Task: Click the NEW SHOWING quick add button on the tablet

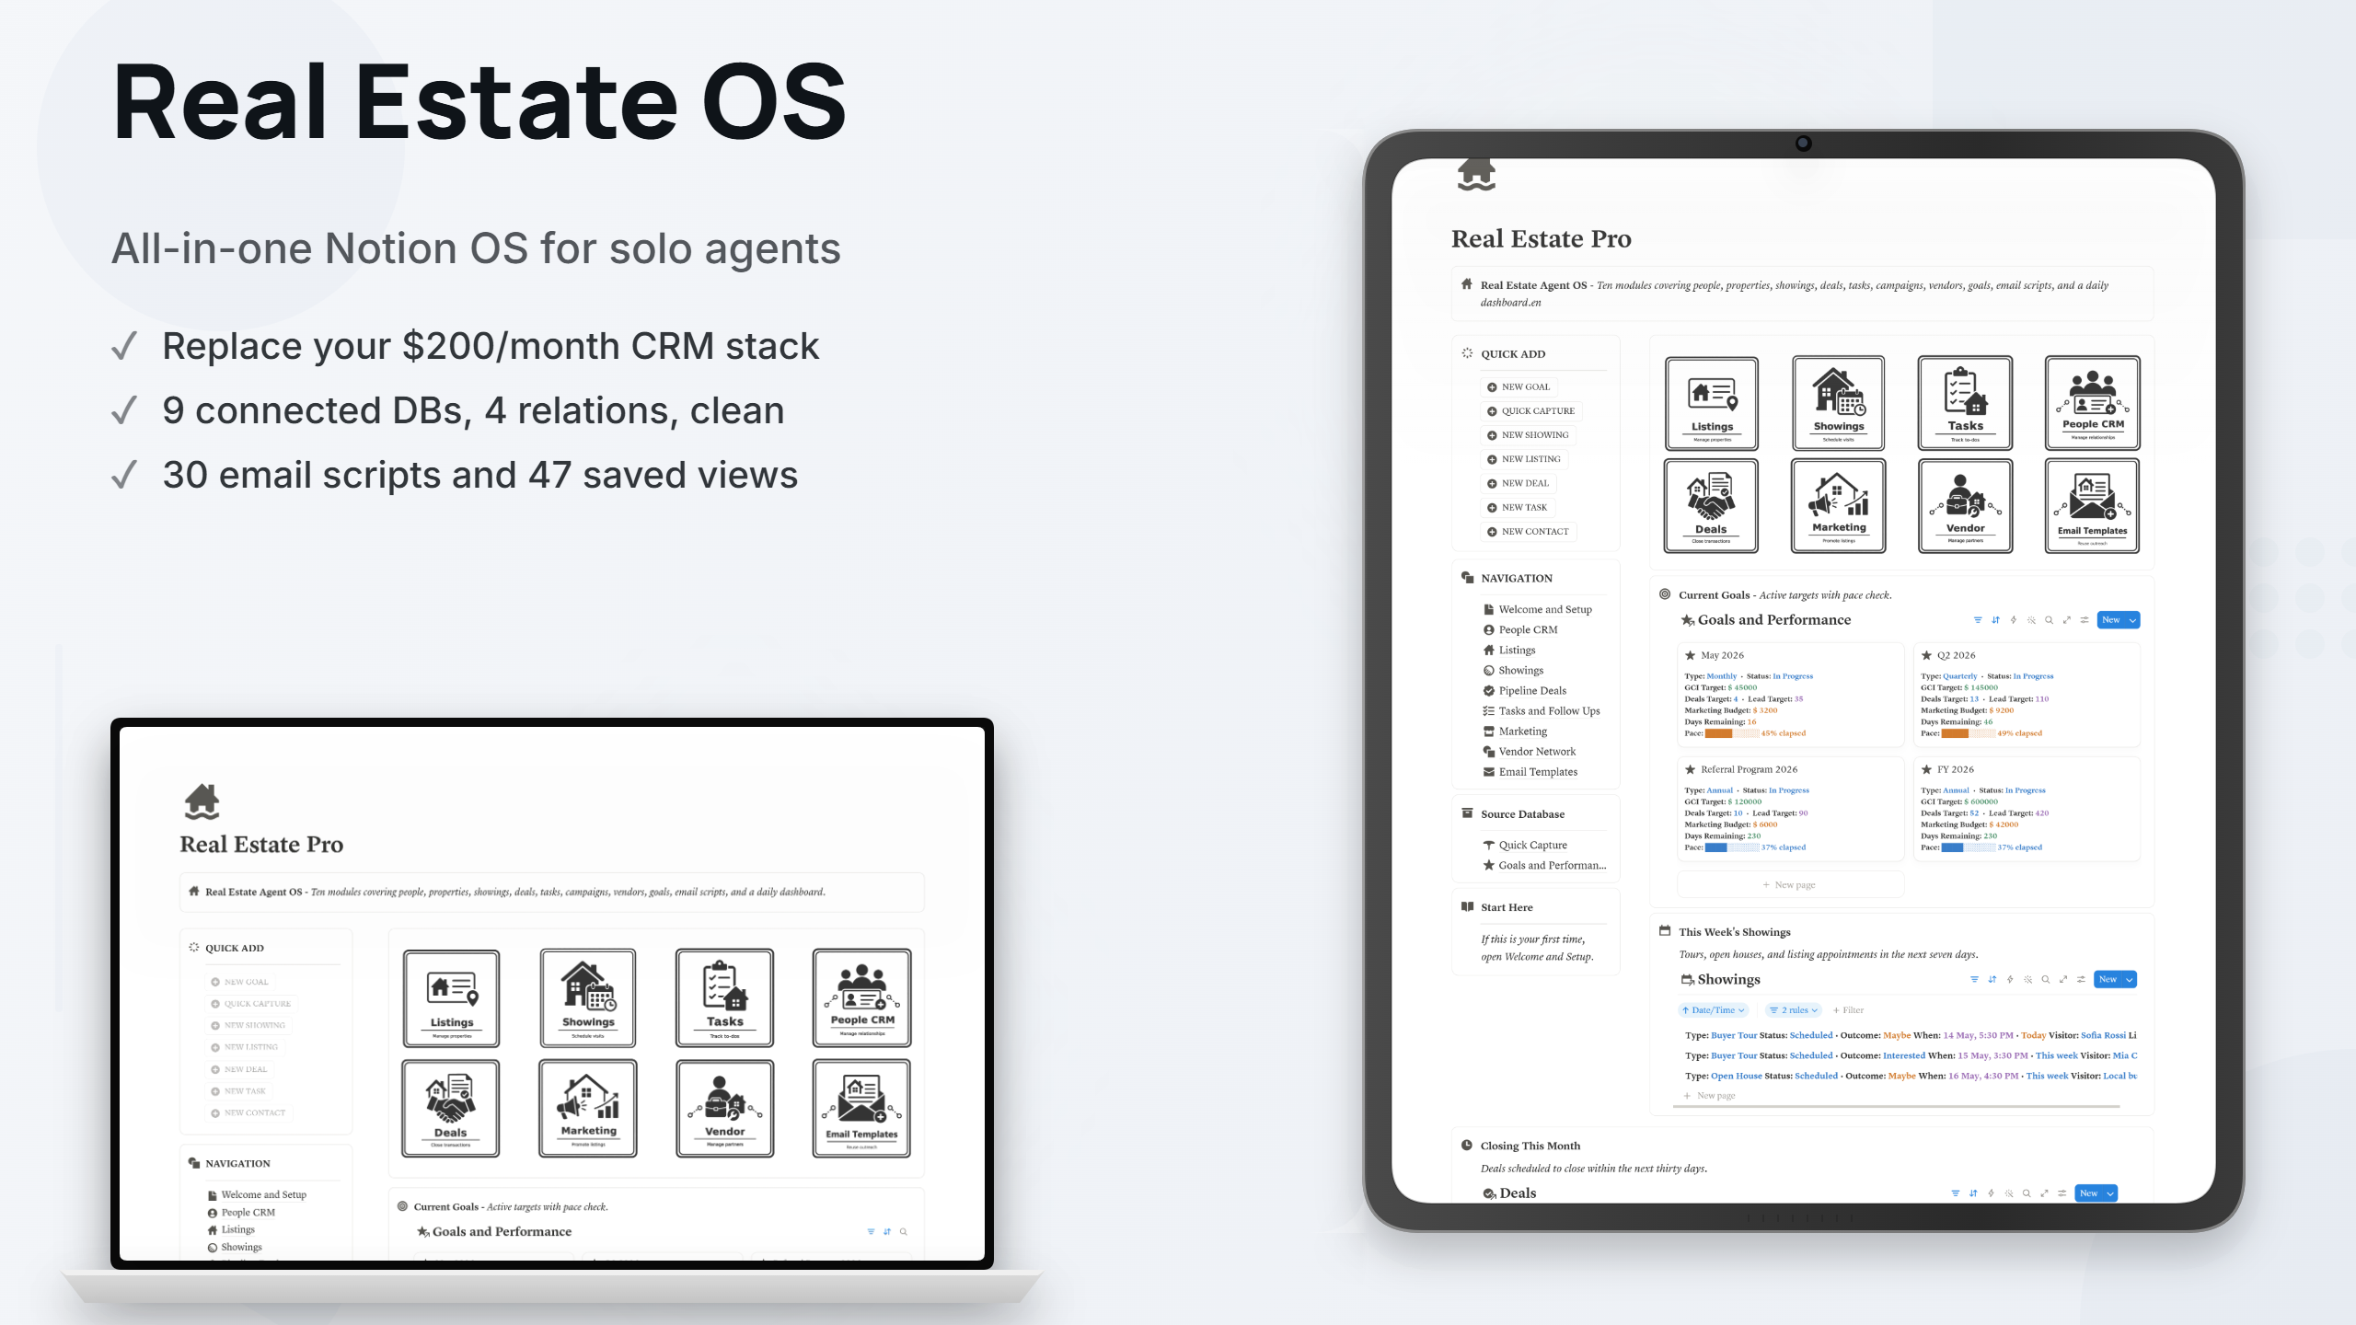Action: point(1528,434)
